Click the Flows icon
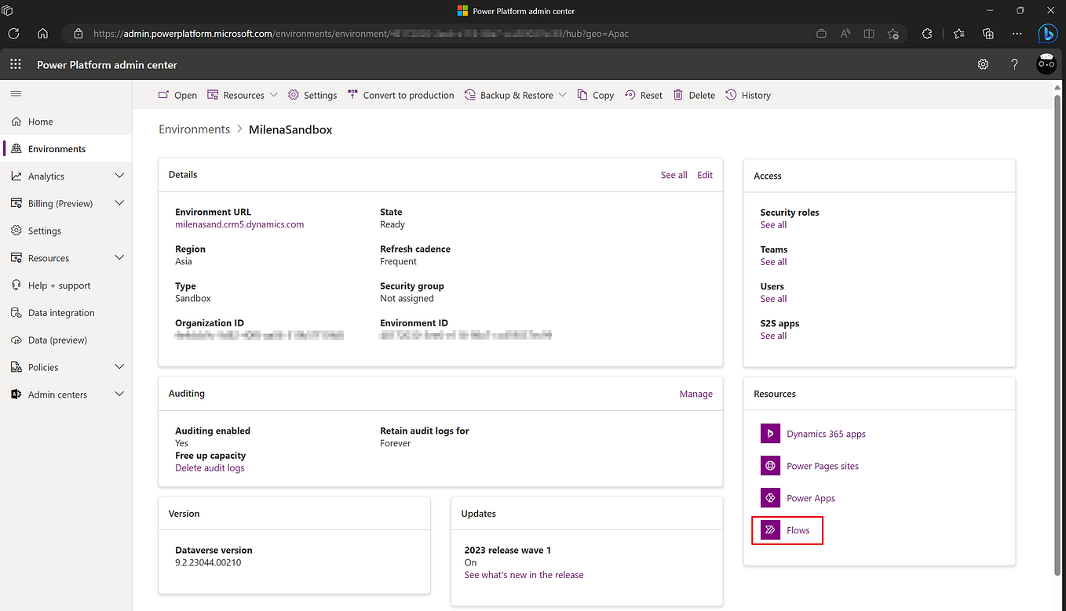The height and width of the screenshot is (611, 1066). pyautogui.click(x=770, y=530)
